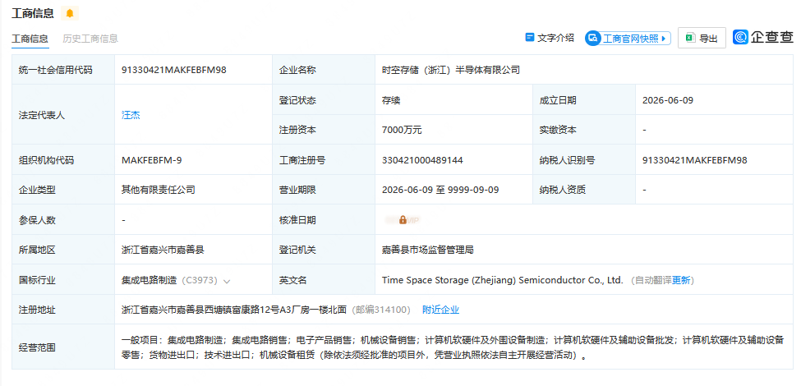
Task: Switch to the 历史工商信息 tab
Action: (x=90, y=39)
